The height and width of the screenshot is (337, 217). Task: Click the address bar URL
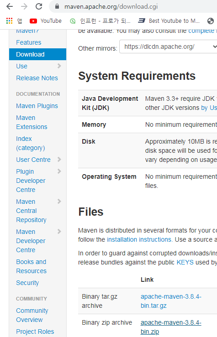pos(111,6)
